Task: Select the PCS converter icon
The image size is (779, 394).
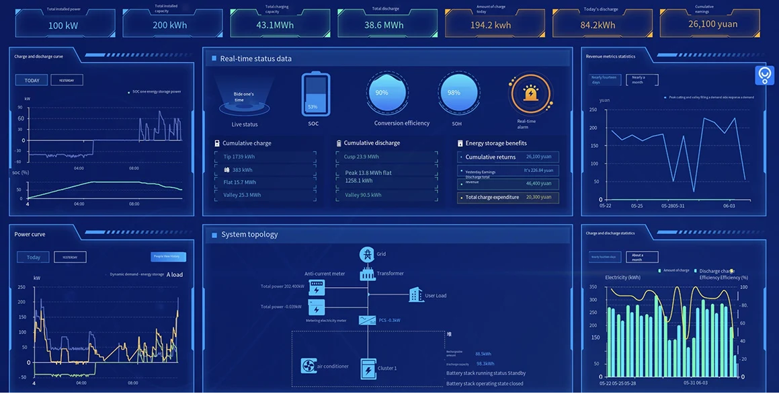Action: (366, 321)
